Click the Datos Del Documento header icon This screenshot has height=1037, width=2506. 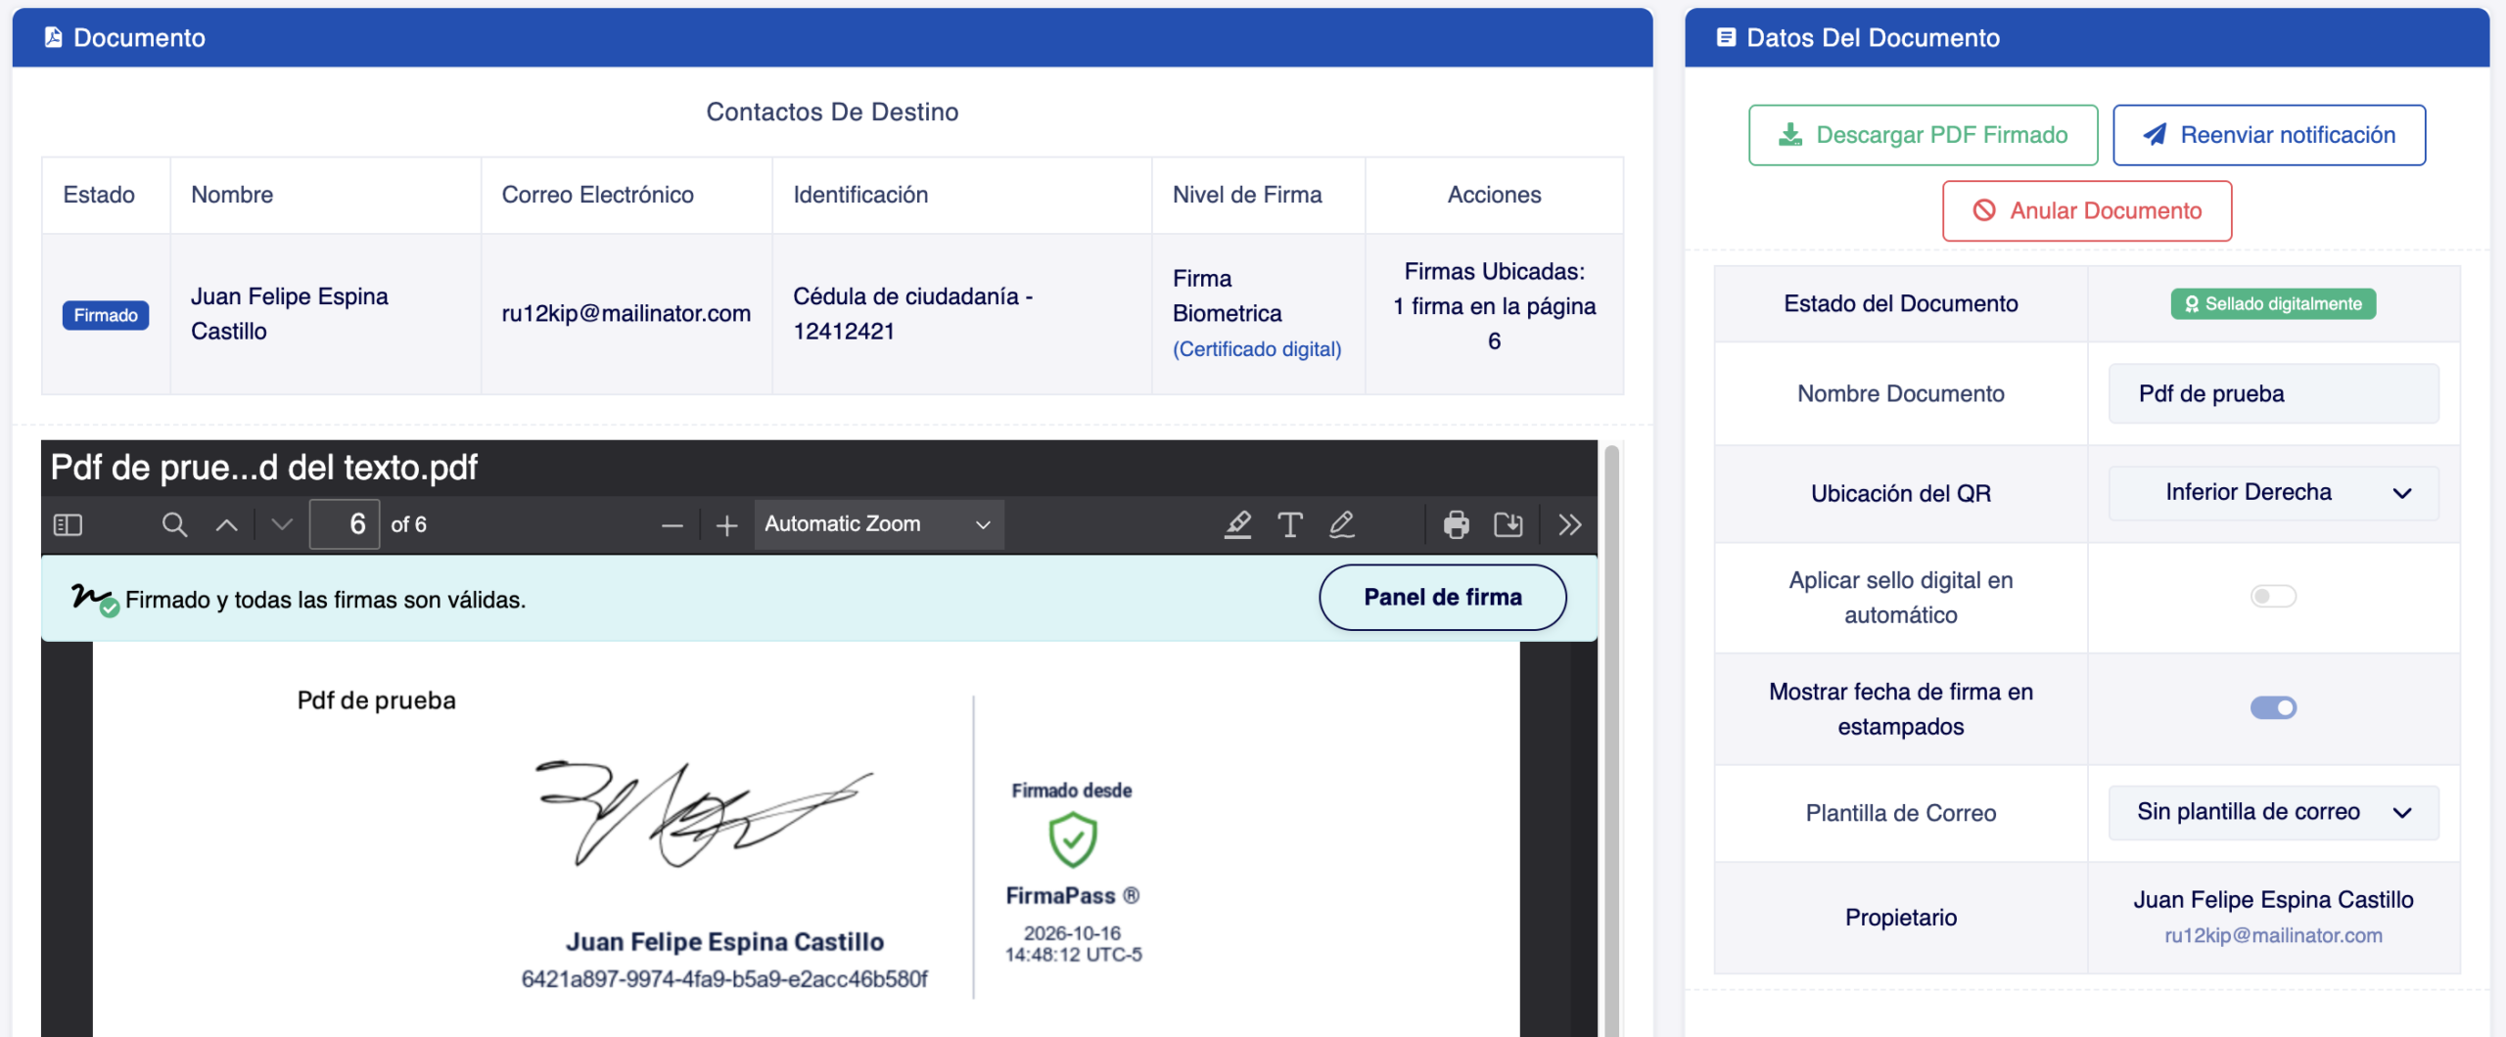(1726, 37)
